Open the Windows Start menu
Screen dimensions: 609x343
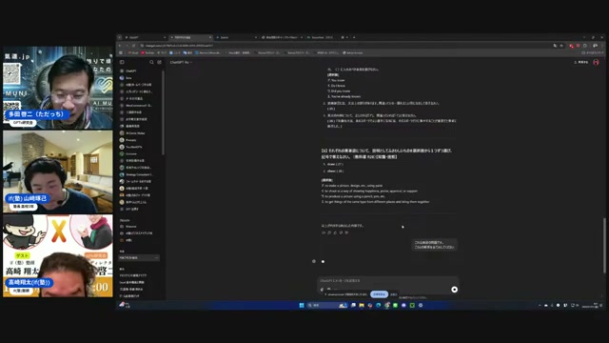coord(302,305)
